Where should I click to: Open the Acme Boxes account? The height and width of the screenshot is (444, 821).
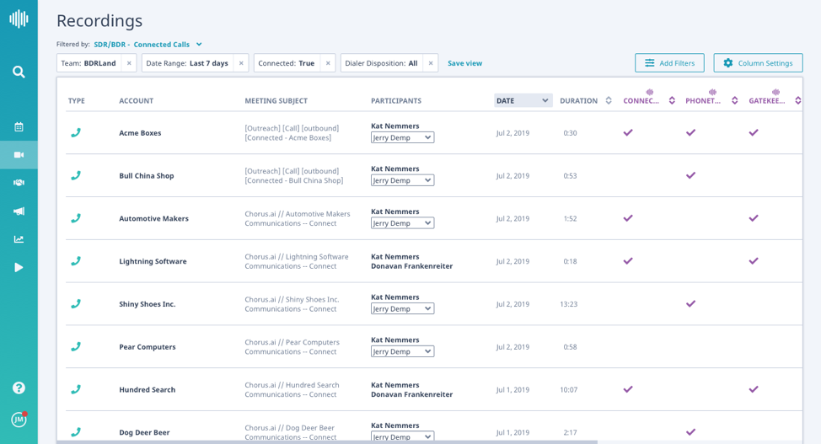(x=140, y=133)
